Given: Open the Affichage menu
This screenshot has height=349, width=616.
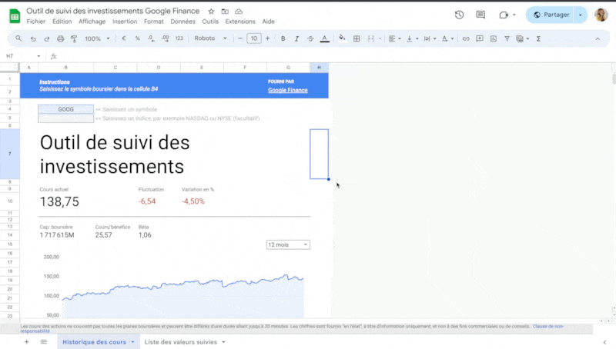Looking at the screenshot, I should coord(92,22).
